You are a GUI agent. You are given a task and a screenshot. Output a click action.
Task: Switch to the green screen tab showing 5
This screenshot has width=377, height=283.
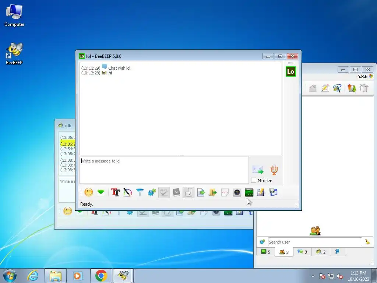265,252
